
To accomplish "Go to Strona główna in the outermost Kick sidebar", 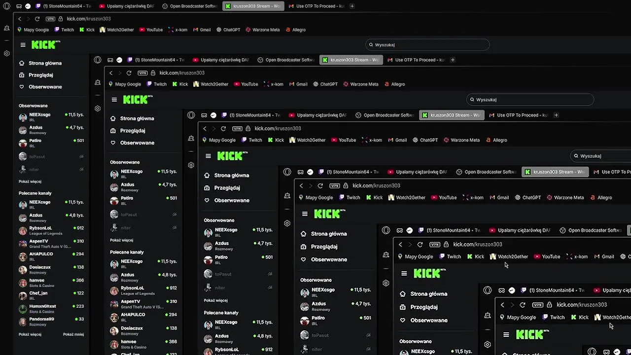I will click(40, 63).
